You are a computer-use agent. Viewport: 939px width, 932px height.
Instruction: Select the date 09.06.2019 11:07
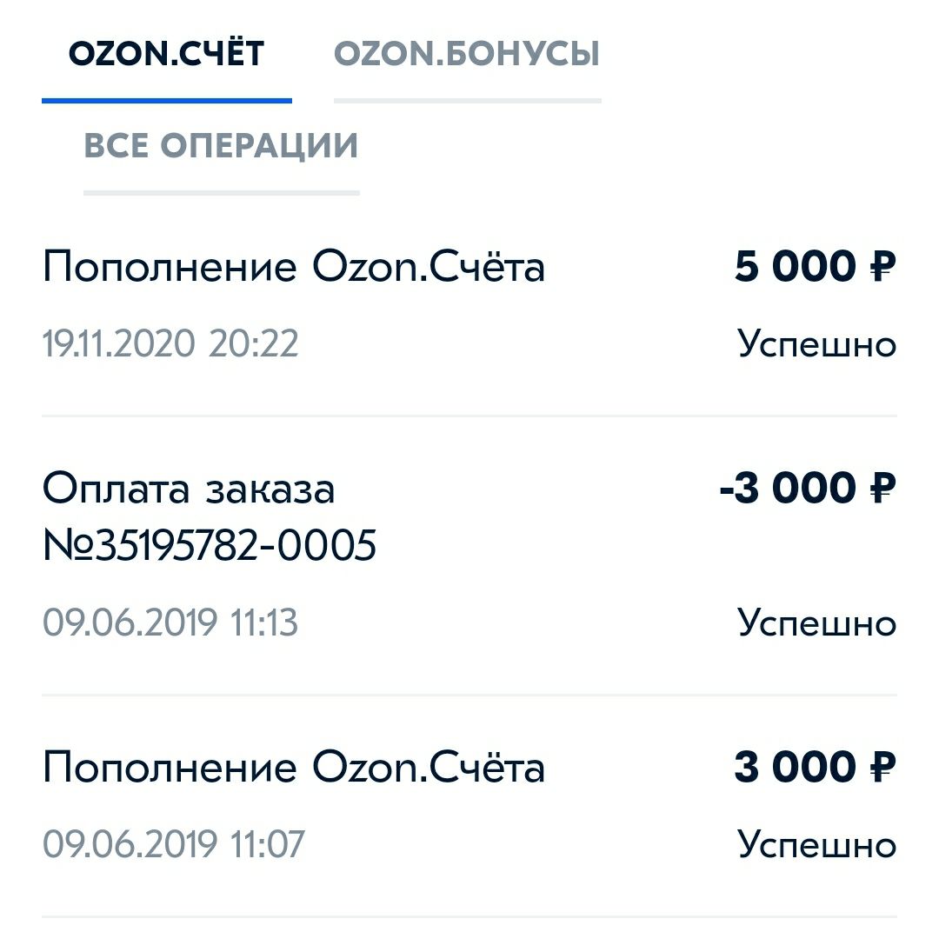pos(174,844)
